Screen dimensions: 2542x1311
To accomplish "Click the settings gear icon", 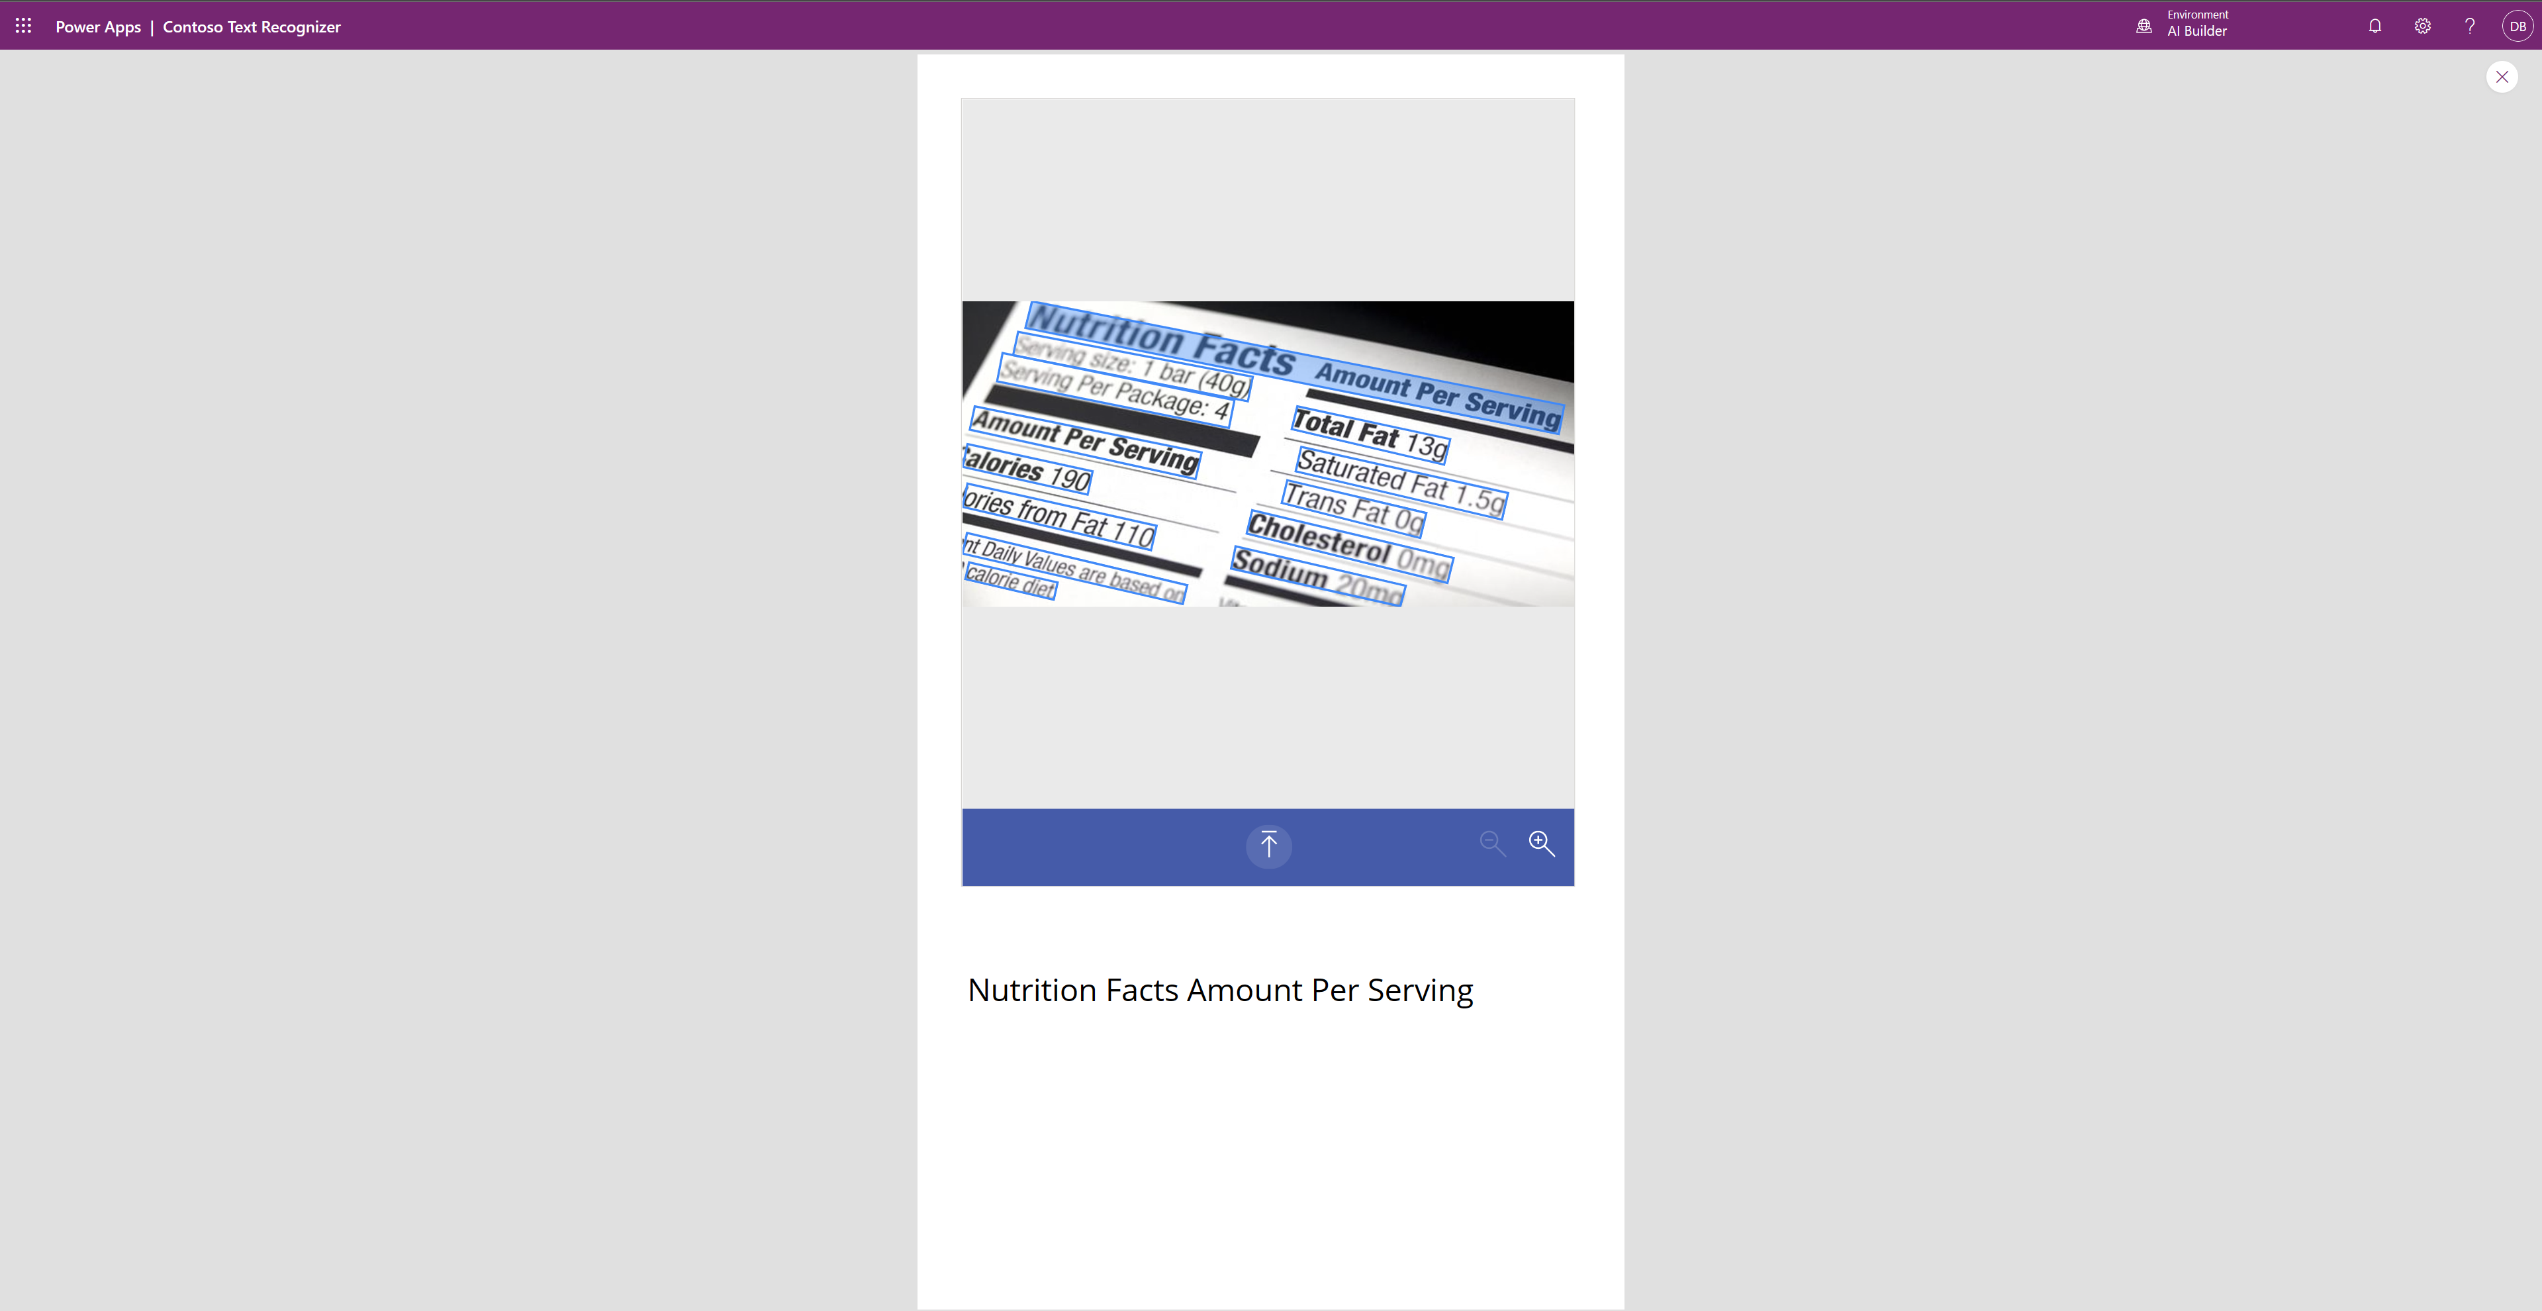I will point(2422,25).
